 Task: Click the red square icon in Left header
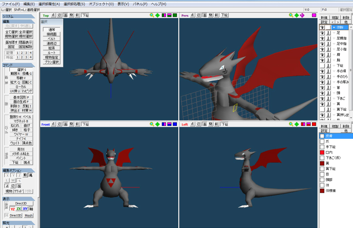(314, 124)
